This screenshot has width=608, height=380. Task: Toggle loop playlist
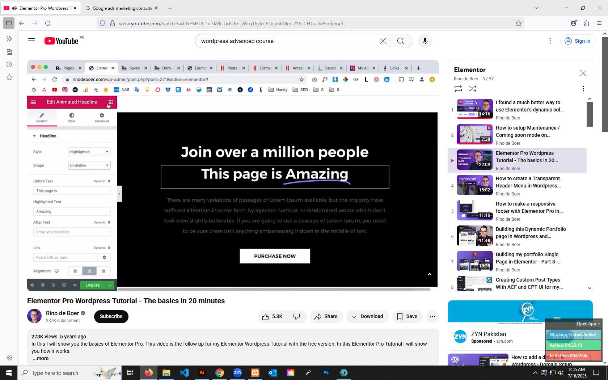(x=458, y=89)
